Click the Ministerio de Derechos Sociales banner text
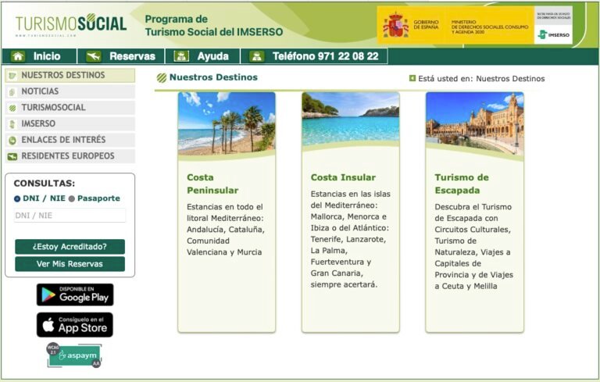The width and height of the screenshot is (600, 382). [x=489, y=27]
